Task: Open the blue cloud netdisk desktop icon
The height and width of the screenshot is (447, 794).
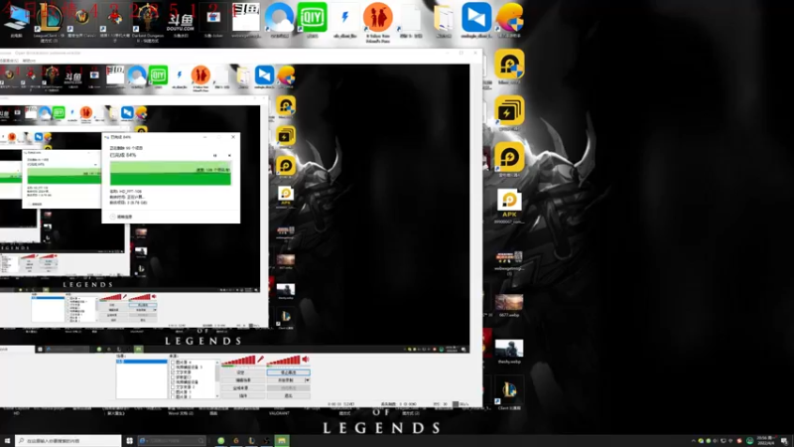Action: pos(280,19)
